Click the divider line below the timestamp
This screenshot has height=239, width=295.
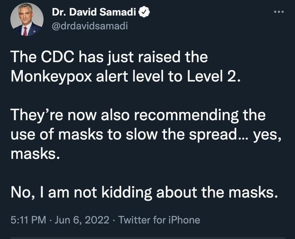point(147,238)
